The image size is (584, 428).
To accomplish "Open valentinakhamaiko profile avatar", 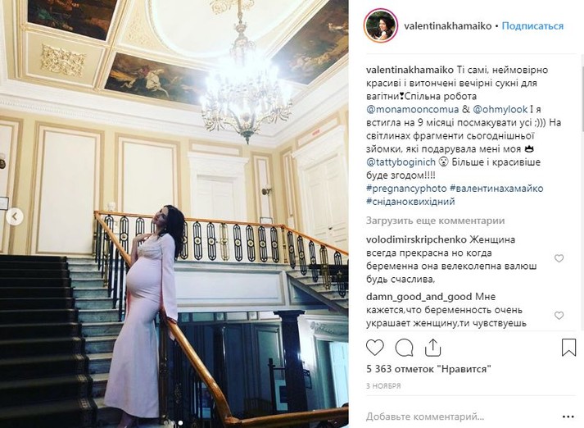I will 381,25.
